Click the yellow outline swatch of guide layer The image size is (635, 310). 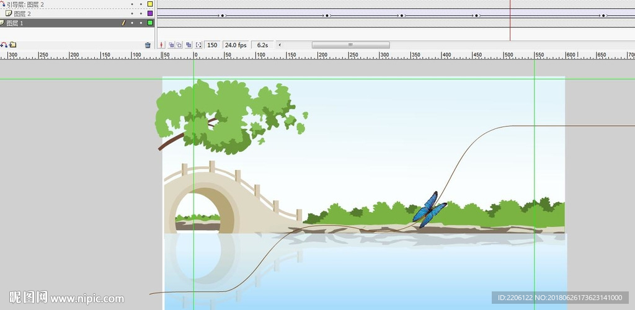coord(150,4)
